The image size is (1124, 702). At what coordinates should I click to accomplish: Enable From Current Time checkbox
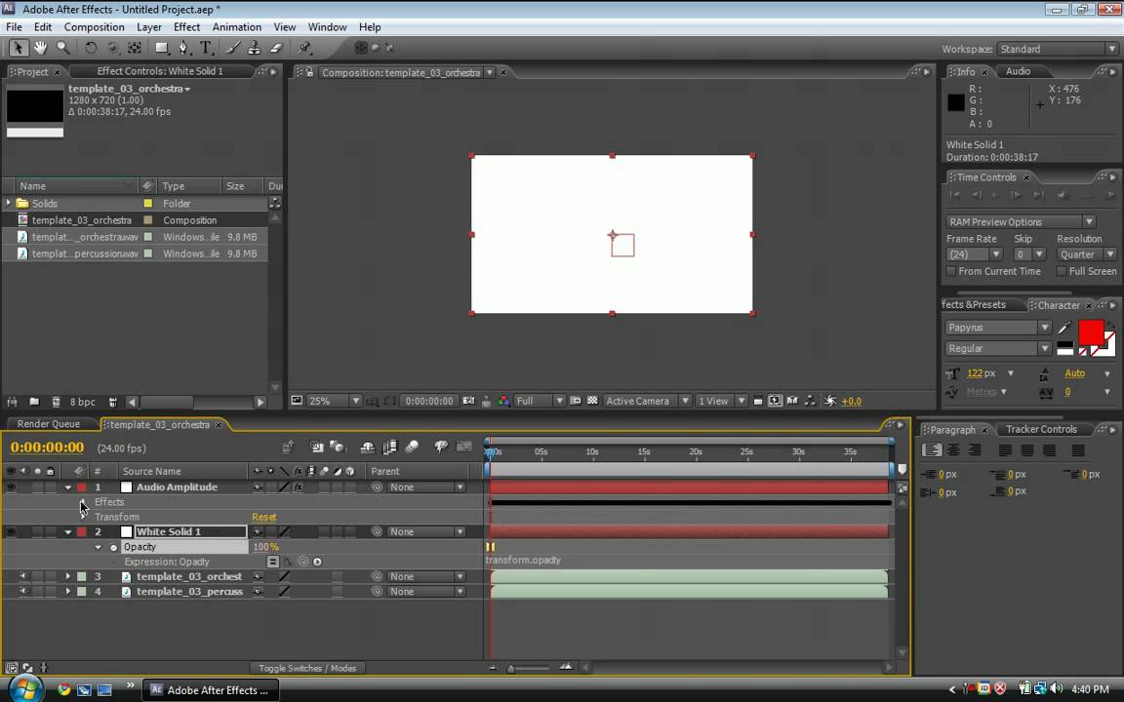[950, 271]
